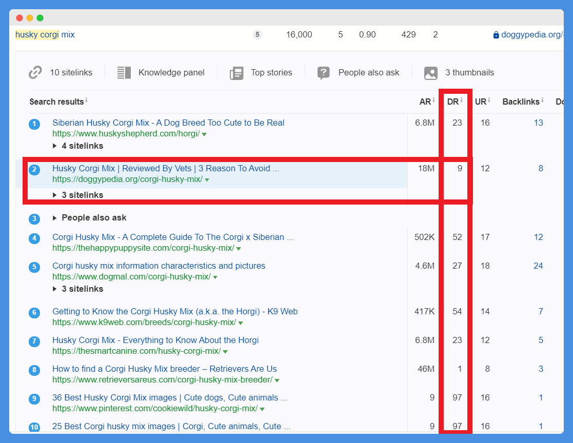Click the info icon next to Backlinks header
This screenshot has width=573, height=443.
(542, 99)
